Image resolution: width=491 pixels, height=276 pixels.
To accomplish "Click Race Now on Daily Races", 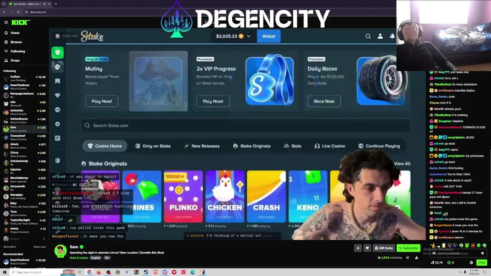I will (x=324, y=101).
